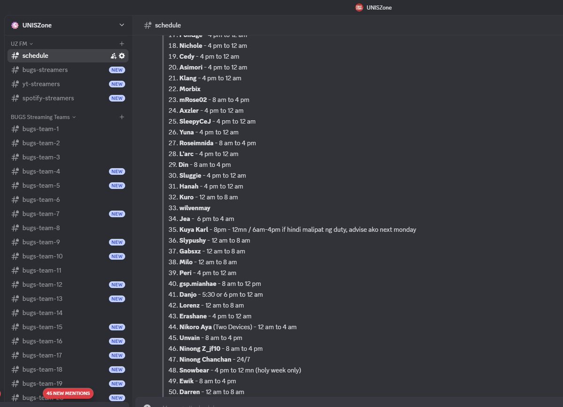Image resolution: width=563 pixels, height=407 pixels.
Task: Go to the bugs-team-3 channel
Action: point(68,157)
